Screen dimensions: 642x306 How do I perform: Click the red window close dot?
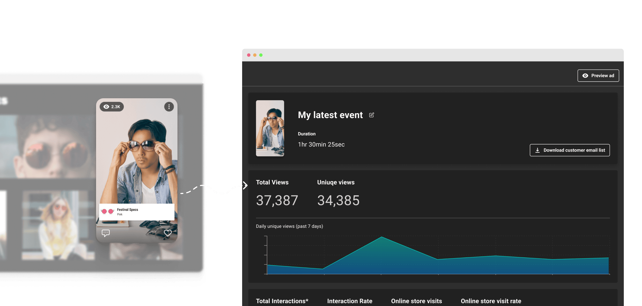pos(249,55)
